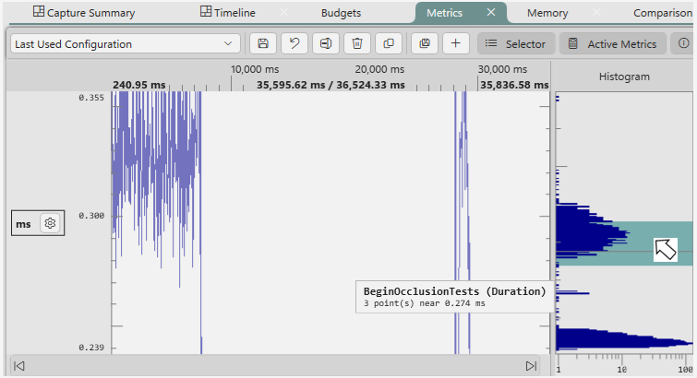
Task: Click the 35,595.62 ms / 36,524.33 ms range label
Action: point(330,85)
